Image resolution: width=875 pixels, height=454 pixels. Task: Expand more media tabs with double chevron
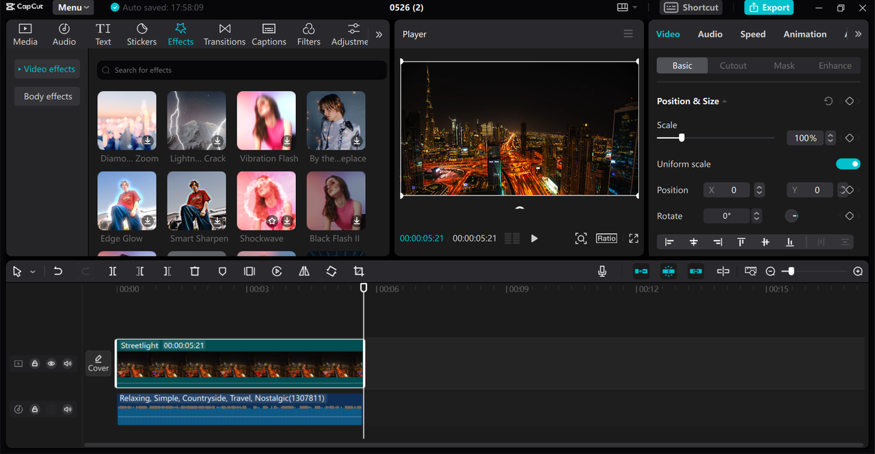tap(379, 34)
